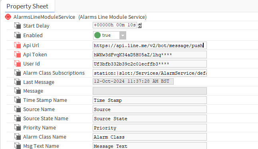Click the Priority Name slot icon

(x=18, y=127)
